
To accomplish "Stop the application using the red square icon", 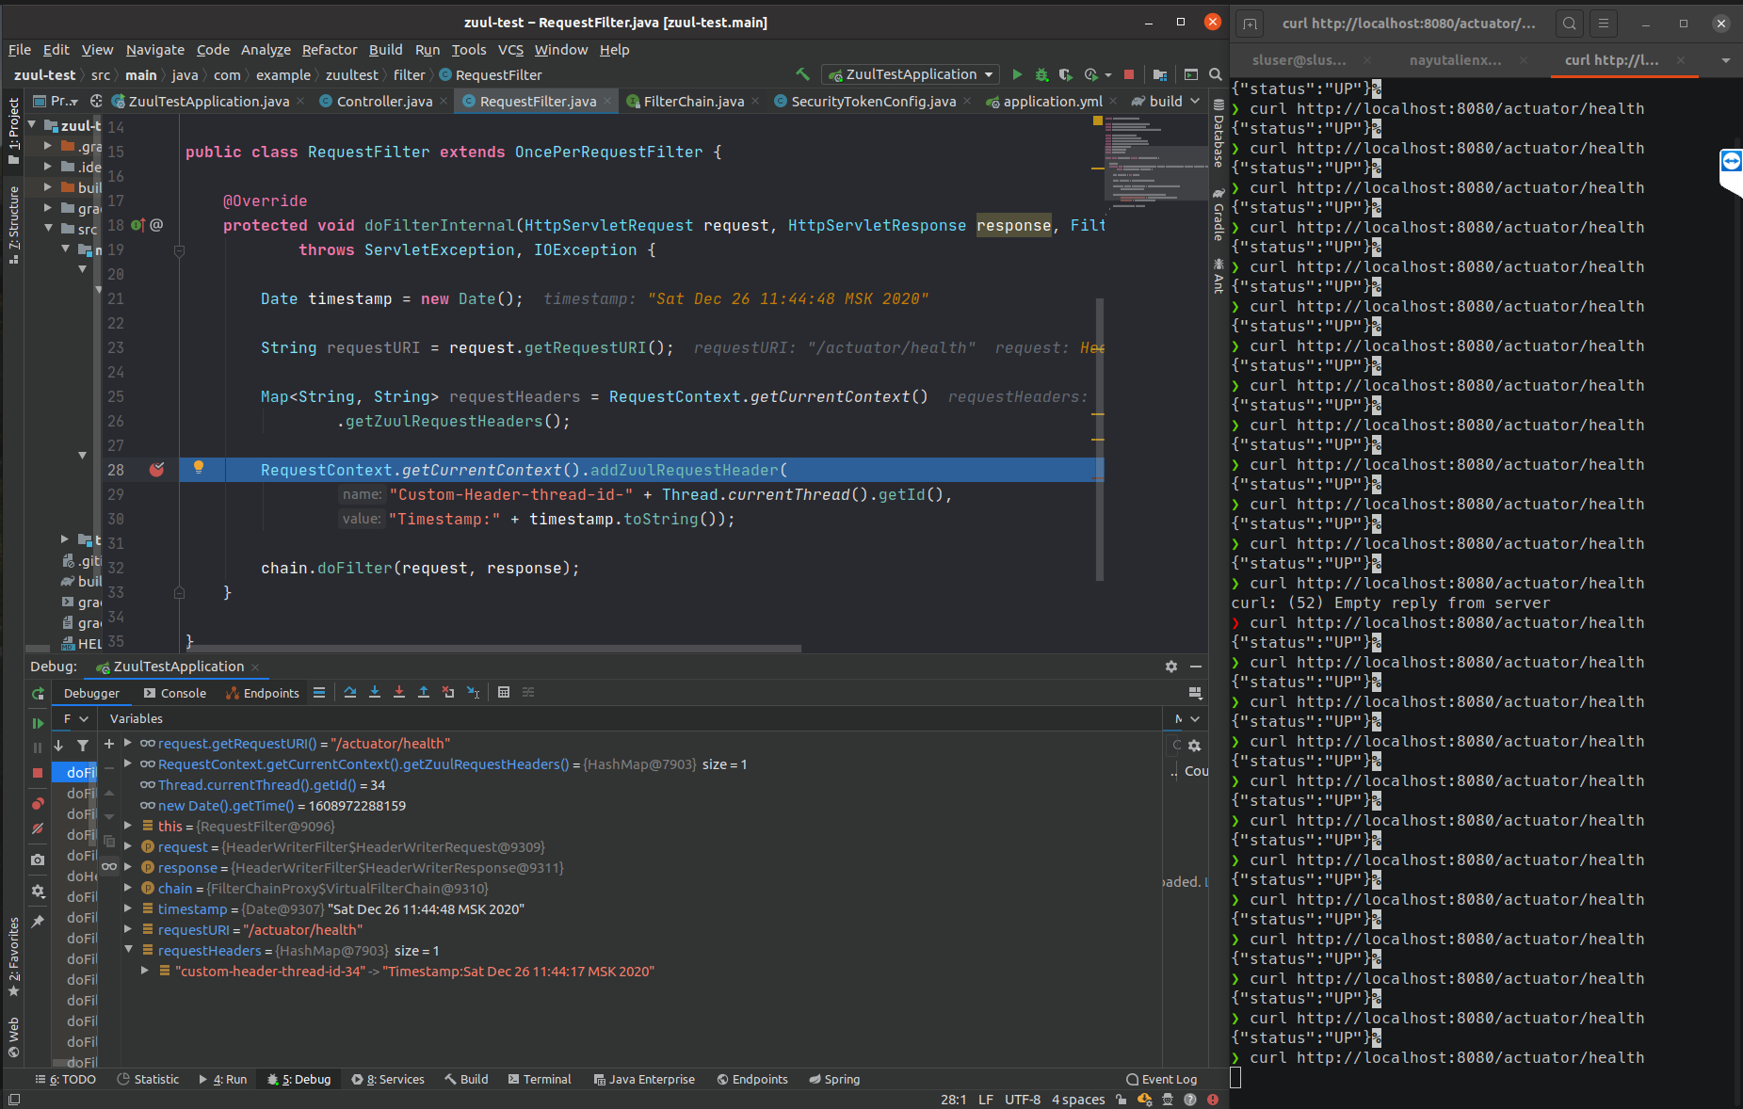I will tap(1128, 73).
